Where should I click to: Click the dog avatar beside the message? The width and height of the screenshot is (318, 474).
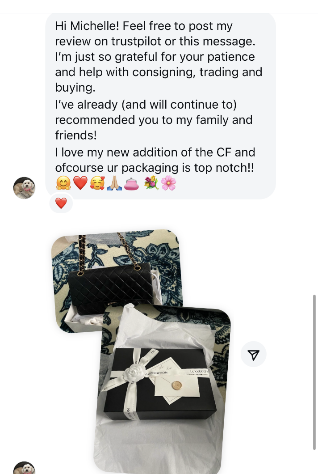[24, 188]
